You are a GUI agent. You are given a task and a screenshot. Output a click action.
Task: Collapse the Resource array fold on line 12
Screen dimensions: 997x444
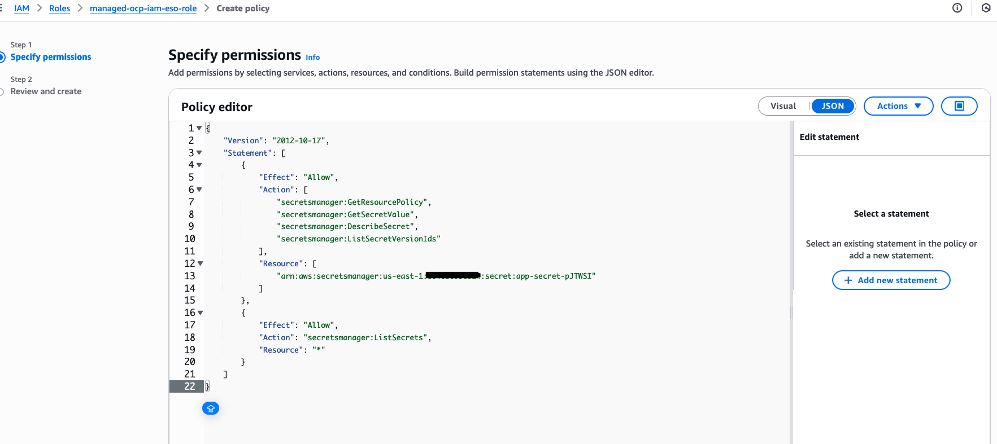tap(201, 263)
